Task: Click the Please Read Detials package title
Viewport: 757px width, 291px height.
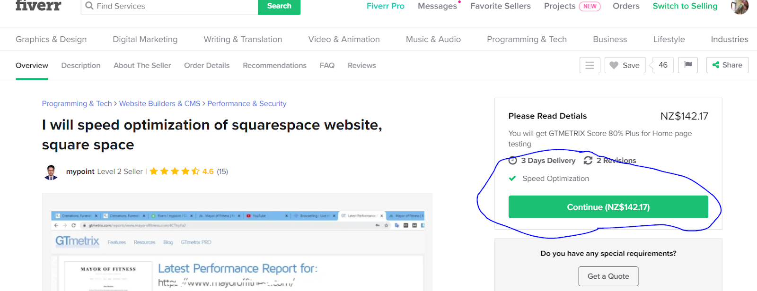Action: click(547, 116)
